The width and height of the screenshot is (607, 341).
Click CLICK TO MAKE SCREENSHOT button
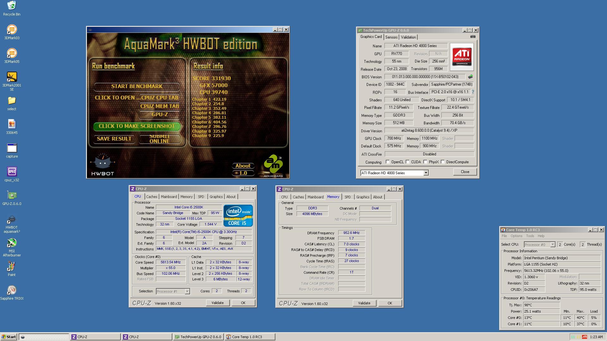point(137,126)
